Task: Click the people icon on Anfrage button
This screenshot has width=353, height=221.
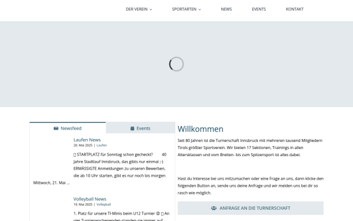Action: coord(214,208)
